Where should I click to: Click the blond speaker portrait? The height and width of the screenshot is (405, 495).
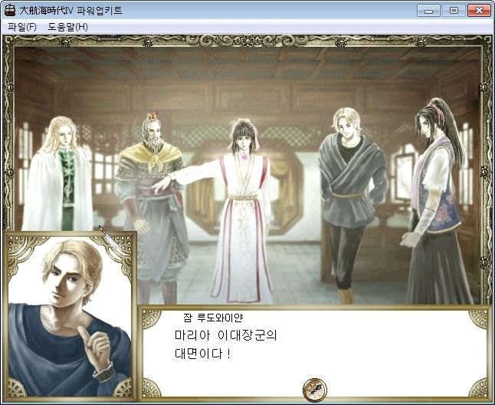click(x=70, y=317)
